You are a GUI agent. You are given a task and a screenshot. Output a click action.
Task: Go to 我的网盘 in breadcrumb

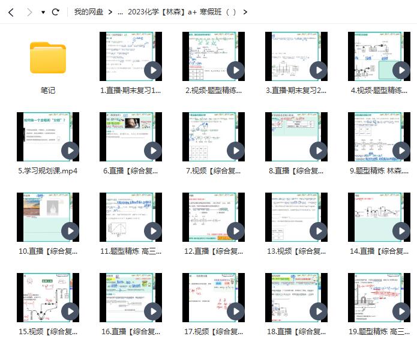pos(89,12)
